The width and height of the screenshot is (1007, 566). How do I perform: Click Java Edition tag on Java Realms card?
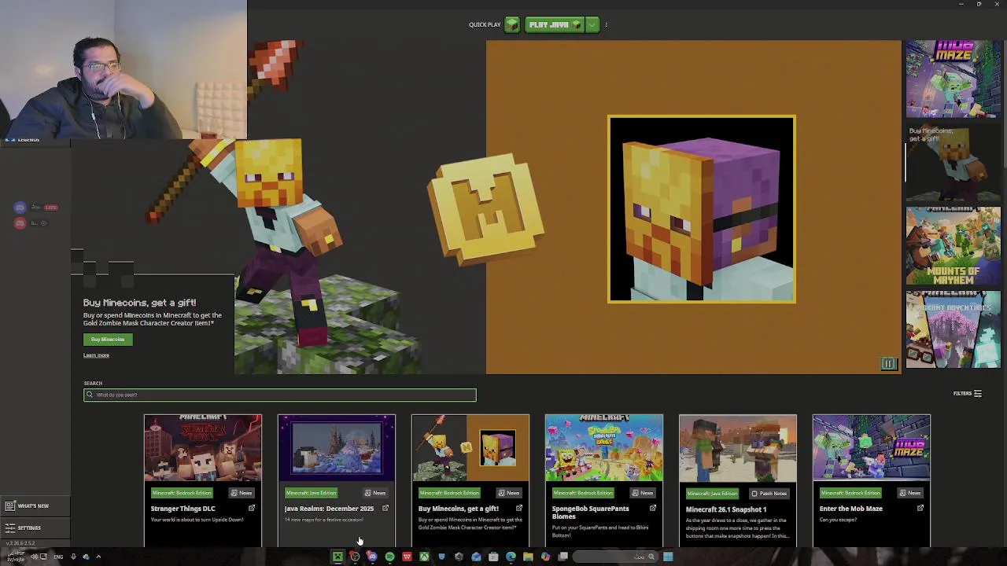[311, 493]
